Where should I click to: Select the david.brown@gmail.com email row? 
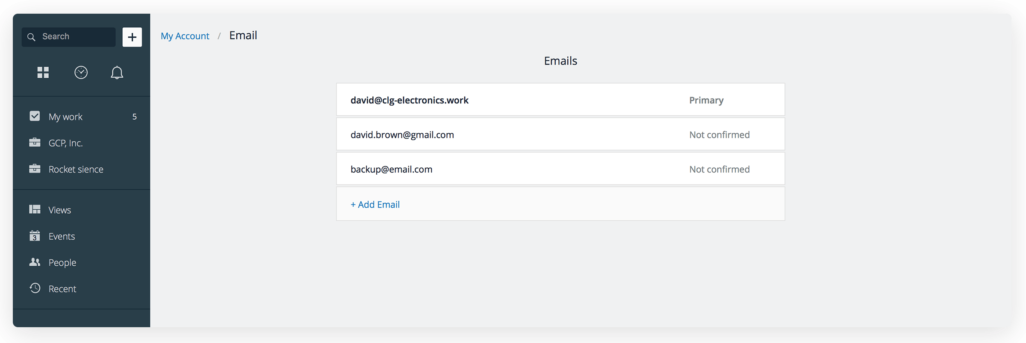(x=560, y=134)
